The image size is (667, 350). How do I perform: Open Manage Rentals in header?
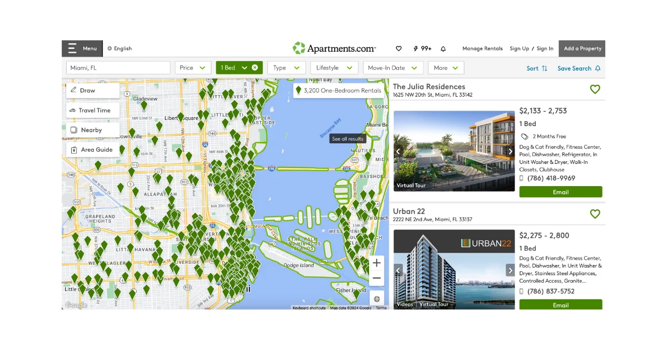[x=482, y=48]
